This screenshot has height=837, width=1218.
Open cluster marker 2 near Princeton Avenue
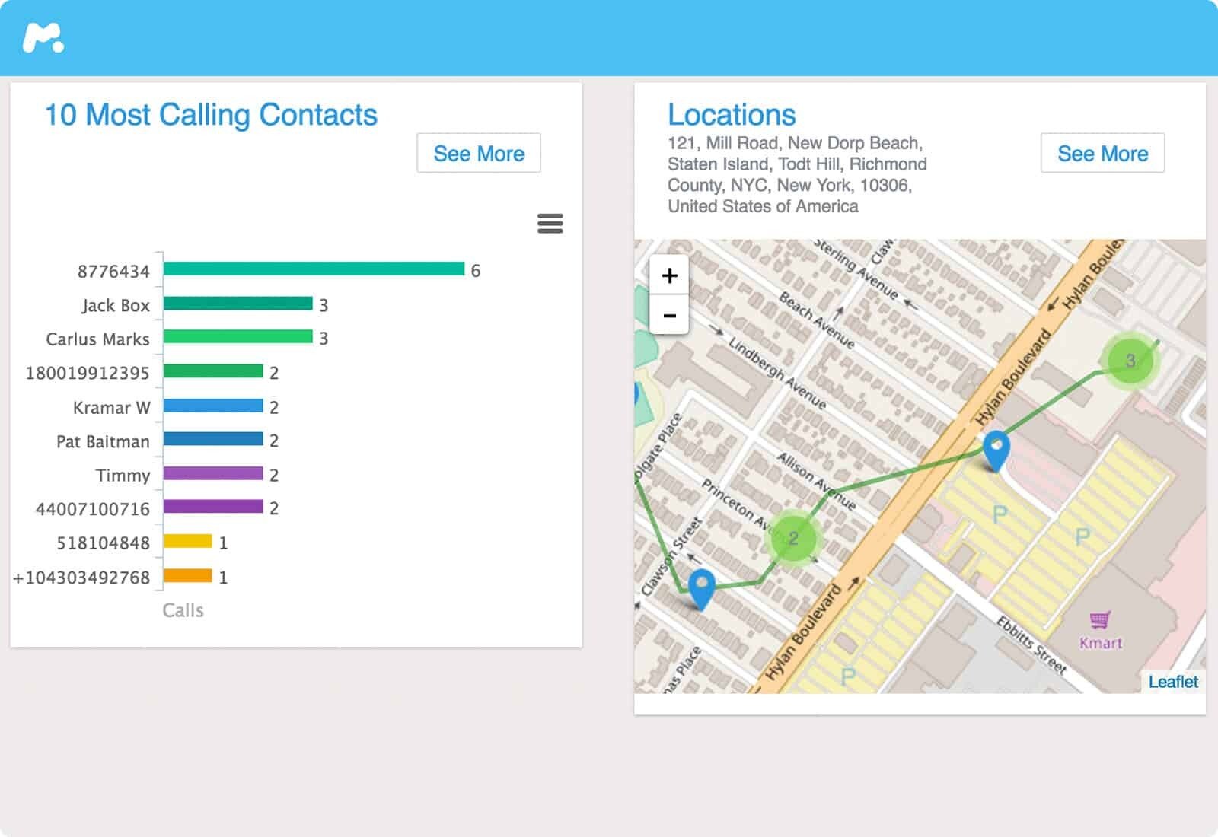click(795, 538)
